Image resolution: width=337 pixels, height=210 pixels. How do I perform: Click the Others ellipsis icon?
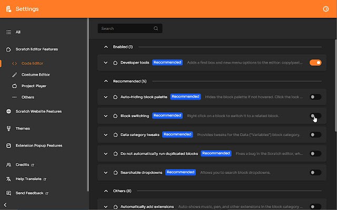[x=14, y=97]
